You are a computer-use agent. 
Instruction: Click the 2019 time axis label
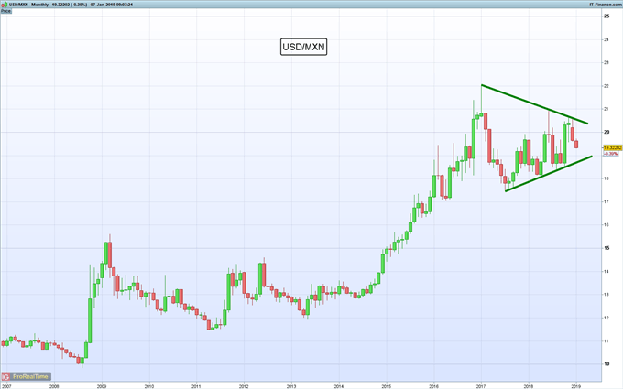point(576,386)
